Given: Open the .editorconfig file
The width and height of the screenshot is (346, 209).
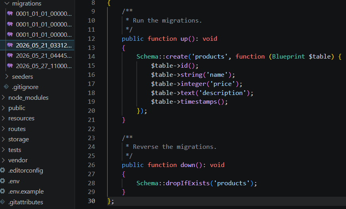Looking at the screenshot, I should coord(26,171).
